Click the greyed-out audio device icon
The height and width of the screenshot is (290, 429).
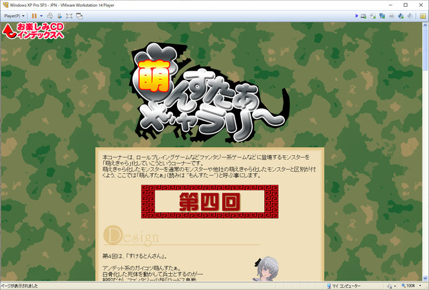(410, 16)
